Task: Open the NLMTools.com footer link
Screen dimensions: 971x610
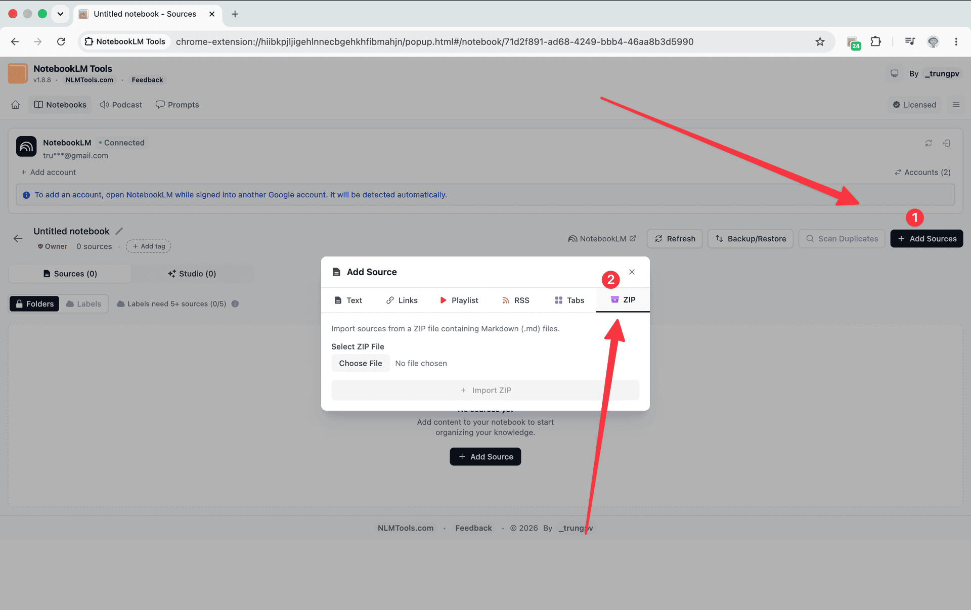Action: coord(406,528)
